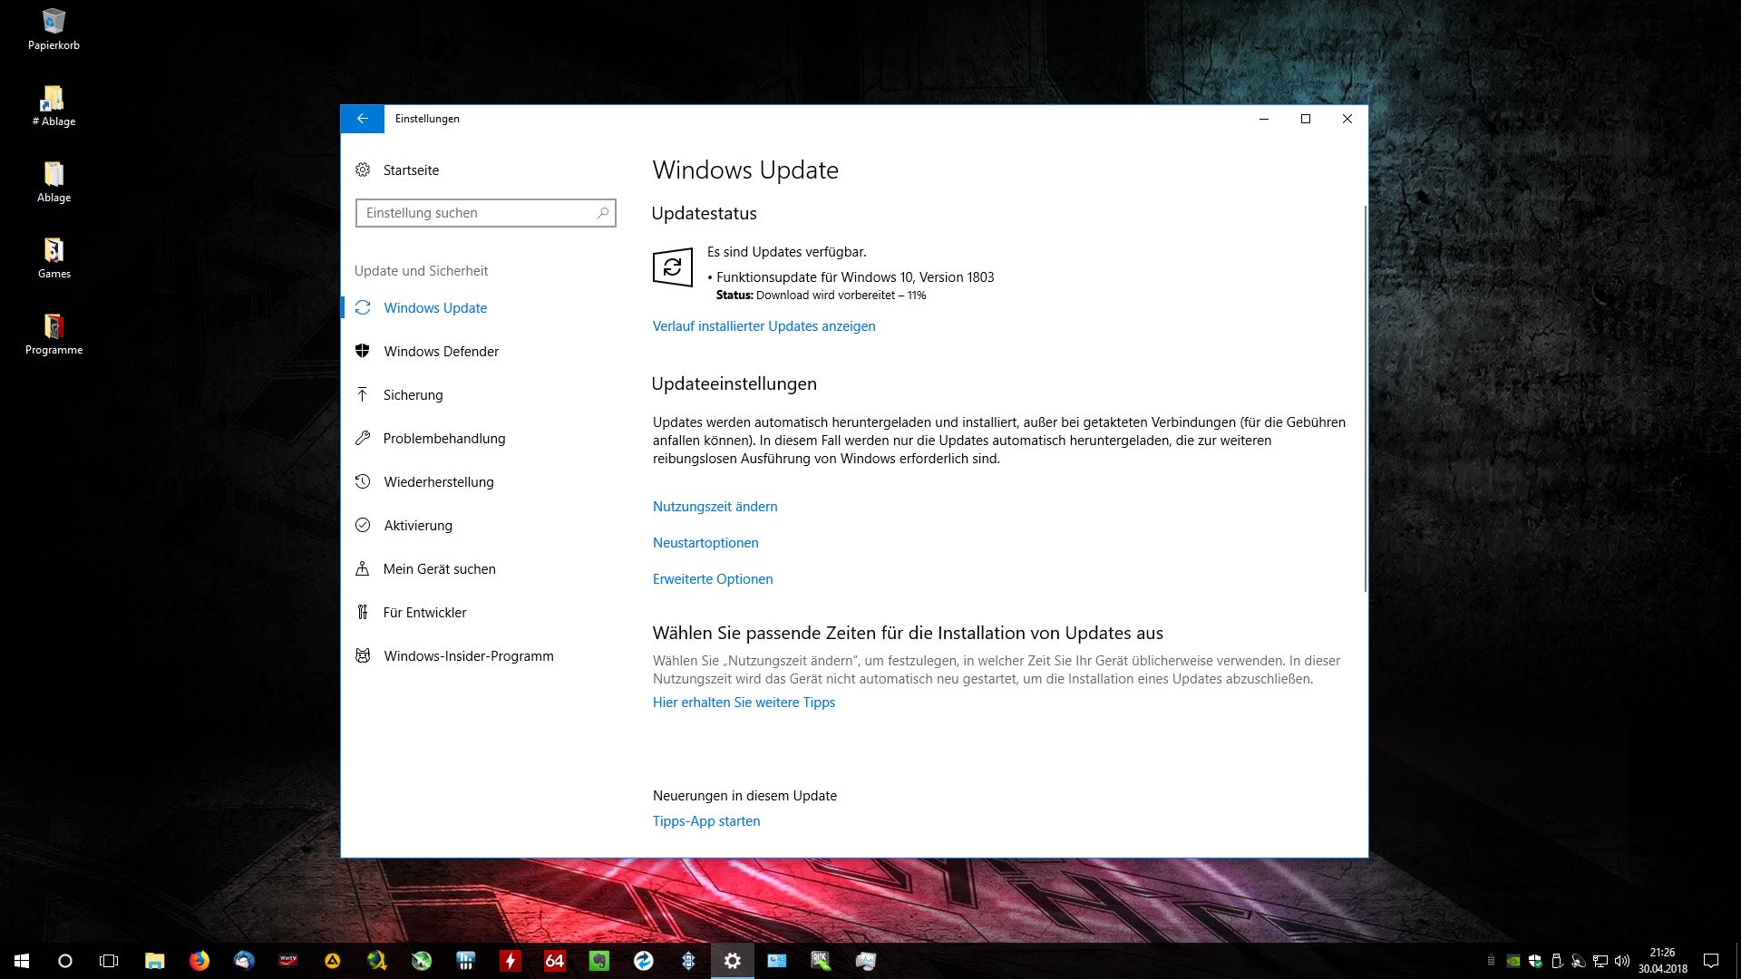Open Sicherung backup section
1741x979 pixels.
[413, 395]
